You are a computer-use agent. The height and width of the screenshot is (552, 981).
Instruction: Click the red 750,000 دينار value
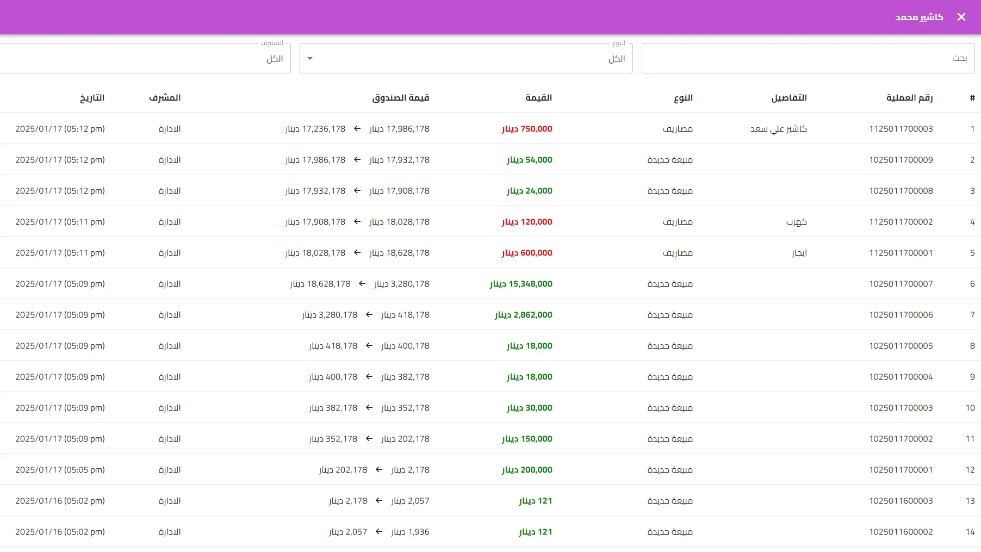click(527, 129)
